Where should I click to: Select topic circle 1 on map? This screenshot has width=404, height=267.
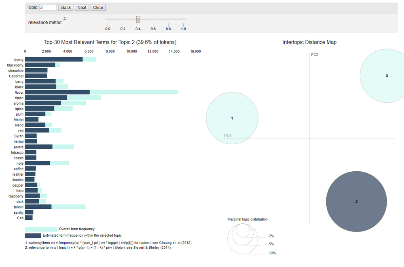pyautogui.click(x=232, y=118)
